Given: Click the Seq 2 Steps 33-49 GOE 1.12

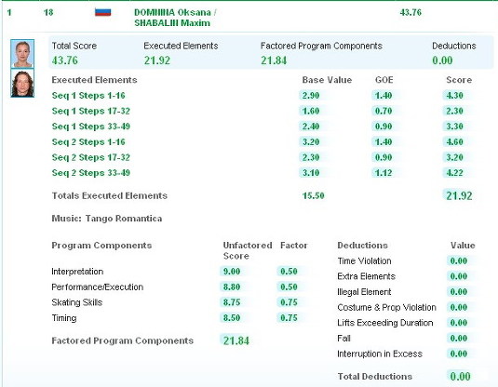Looking at the screenshot, I should click(384, 173).
